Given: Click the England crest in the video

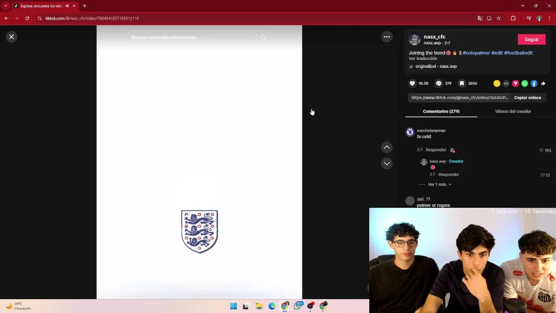Looking at the screenshot, I should [199, 232].
